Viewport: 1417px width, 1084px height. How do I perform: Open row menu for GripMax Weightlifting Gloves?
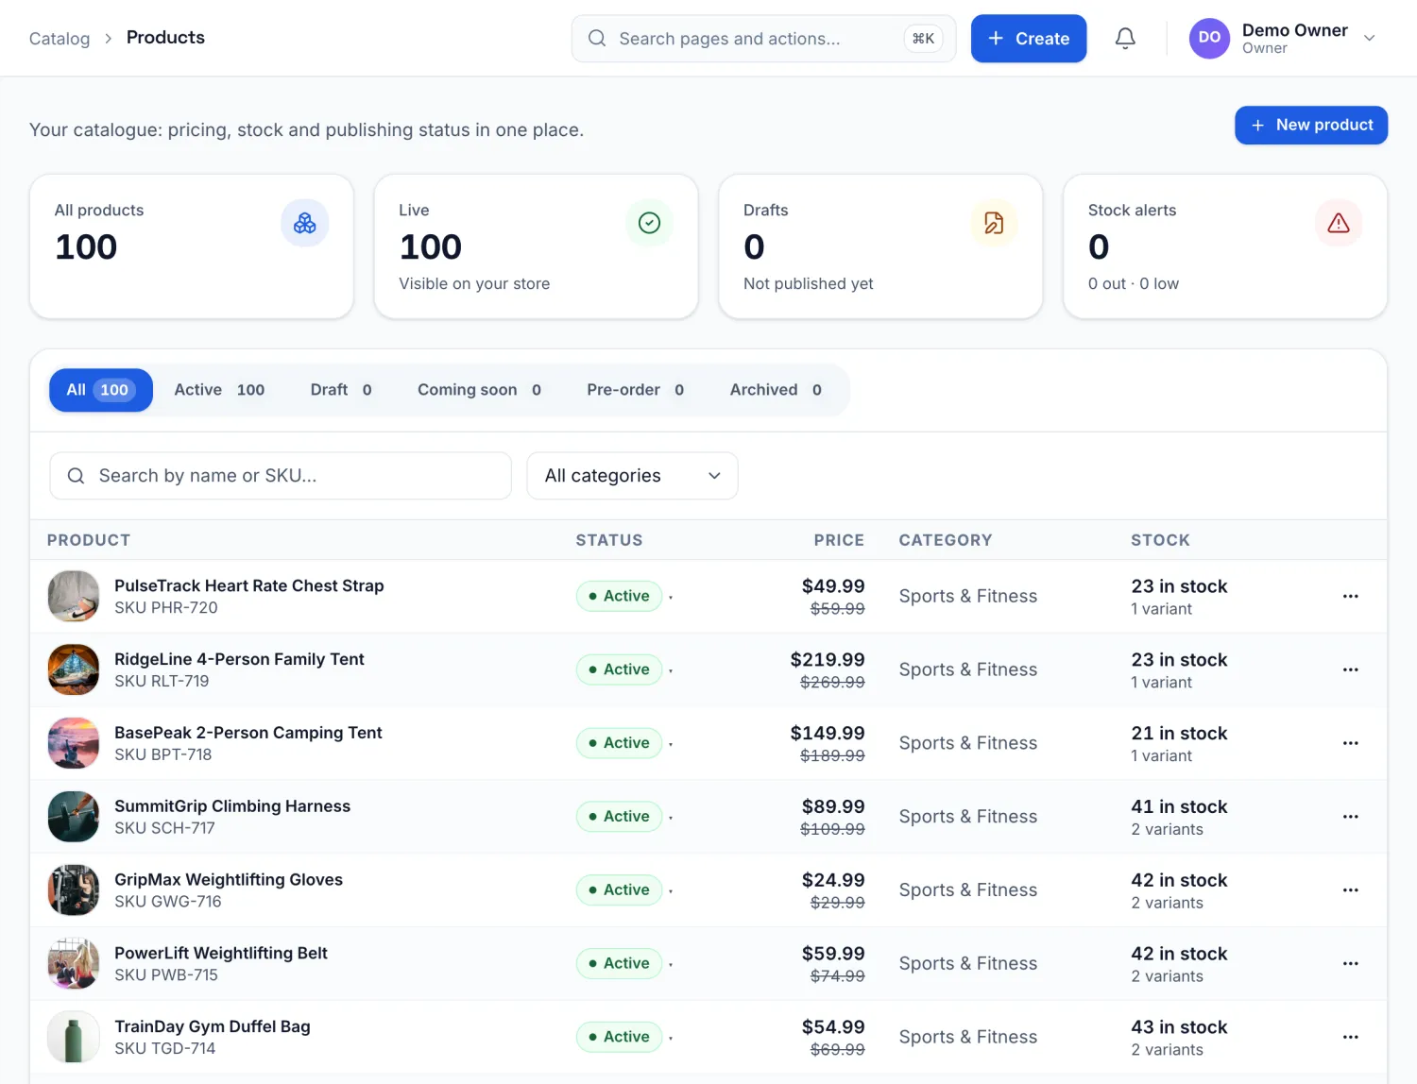point(1351,890)
